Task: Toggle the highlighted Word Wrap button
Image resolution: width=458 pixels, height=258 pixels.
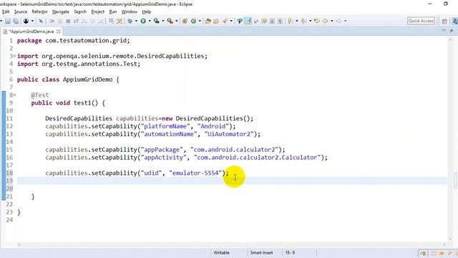Action: tap(248, 21)
